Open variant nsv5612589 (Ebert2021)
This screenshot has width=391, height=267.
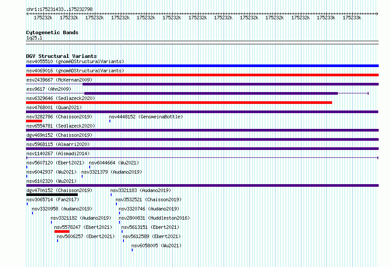[x=152, y=236]
